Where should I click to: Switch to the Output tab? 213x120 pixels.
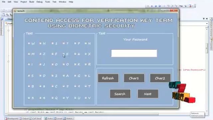pos(24,119)
